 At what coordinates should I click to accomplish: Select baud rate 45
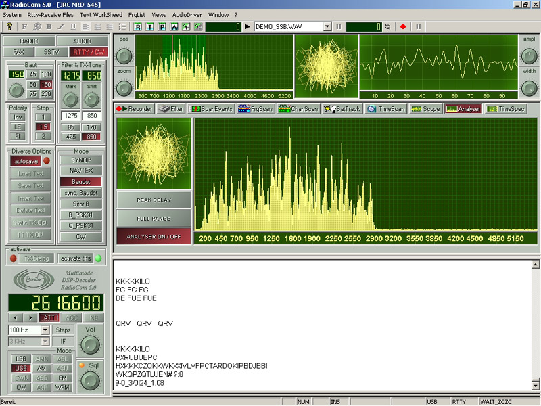pos(32,74)
